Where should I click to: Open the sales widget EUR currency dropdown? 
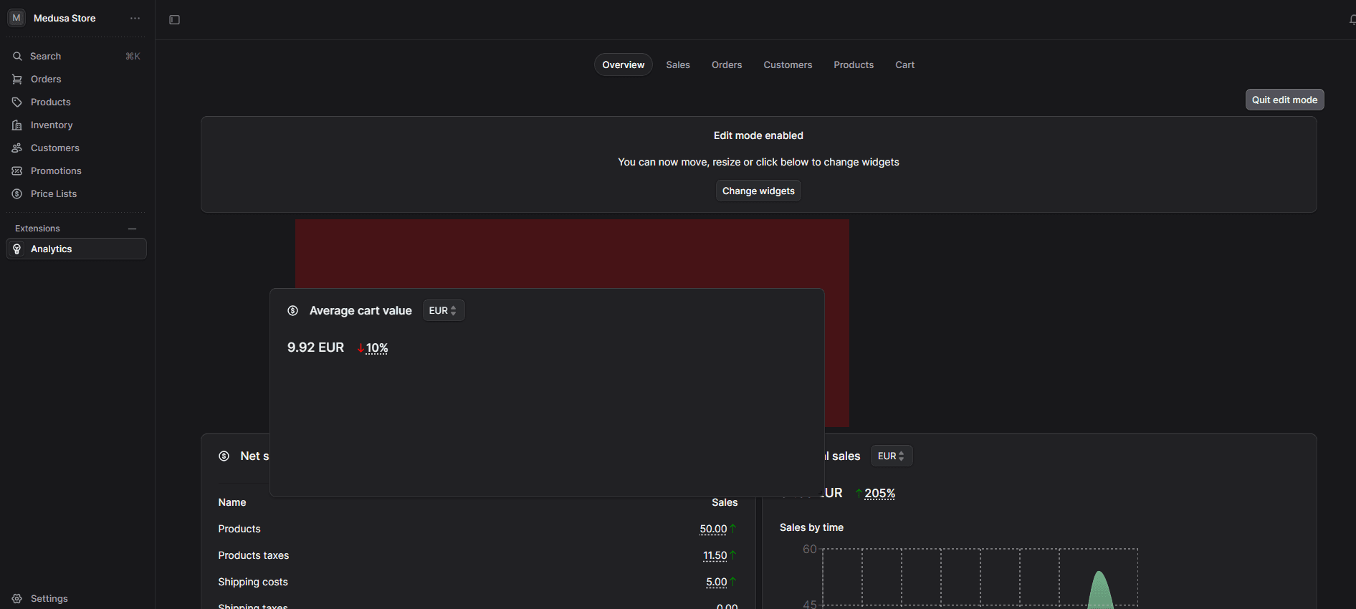tap(891, 456)
